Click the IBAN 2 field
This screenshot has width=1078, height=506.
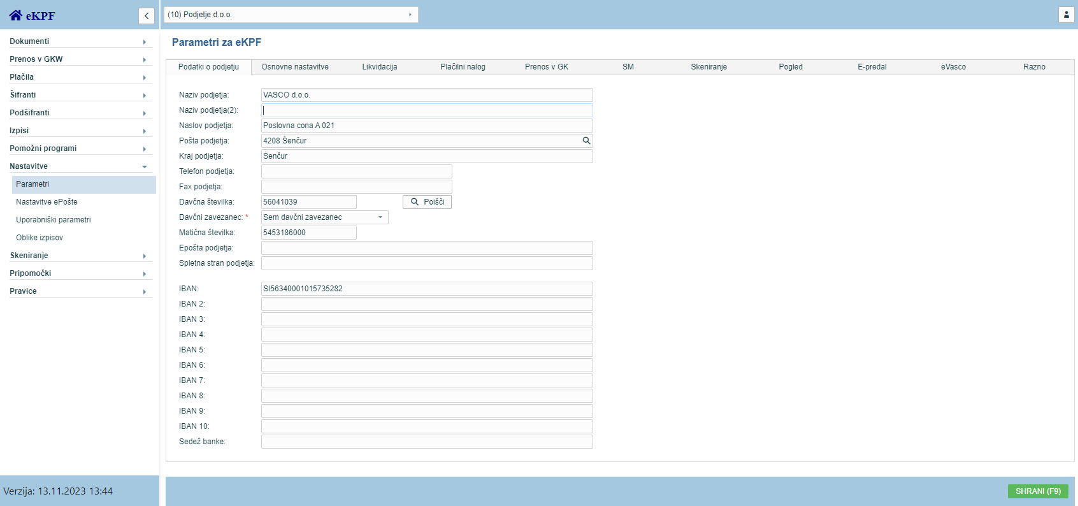click(427, 304)
